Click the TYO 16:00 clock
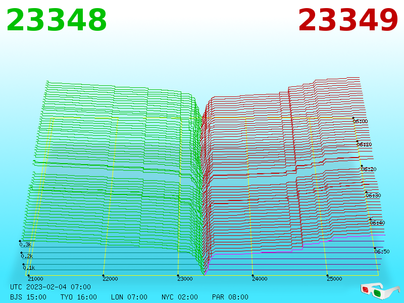Image resolution: width=404 pixels, height=303 pixels. point(79,297)
